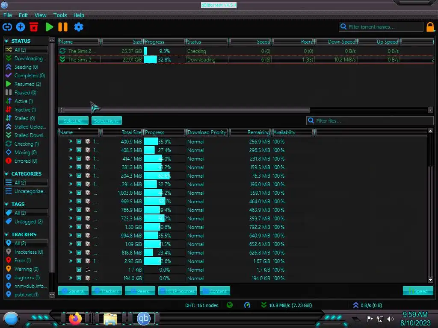
Task: Toggle checkbox for the 2.92 GiB folder
Action: pos(79,261)
